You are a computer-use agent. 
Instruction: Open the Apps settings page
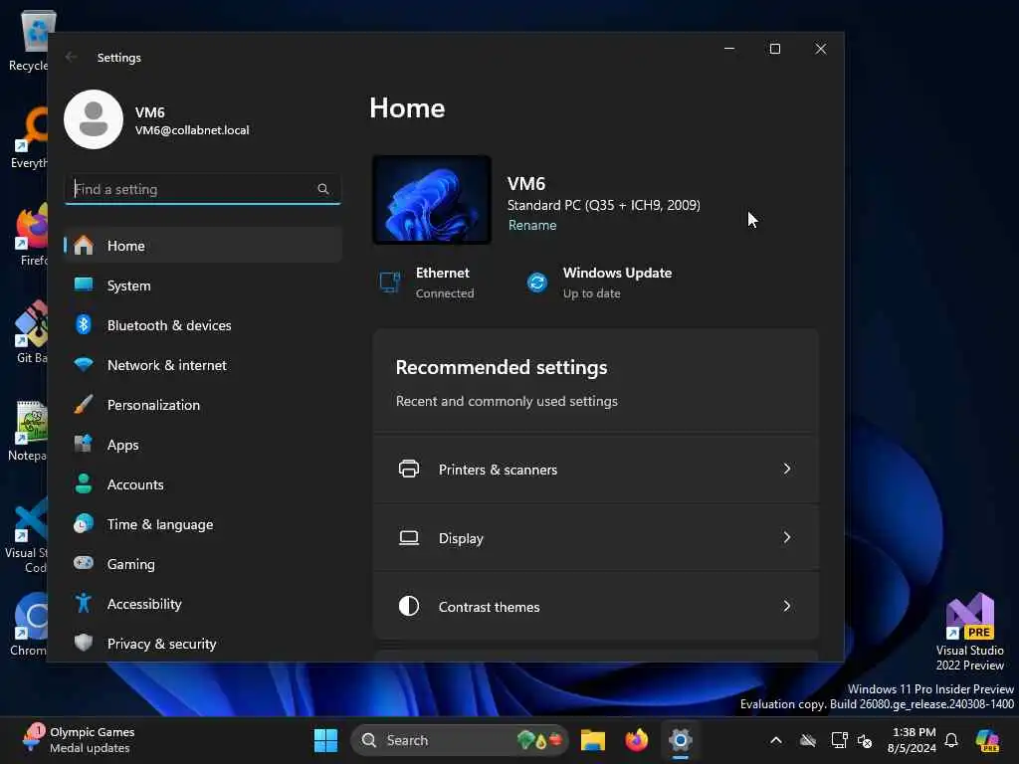coord(203,445)
